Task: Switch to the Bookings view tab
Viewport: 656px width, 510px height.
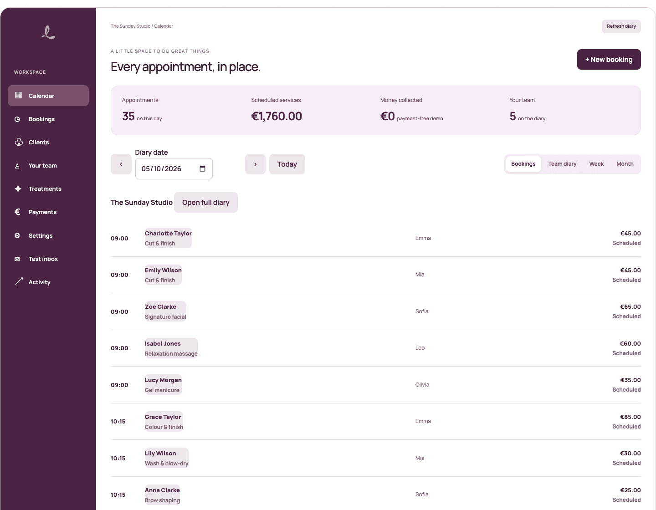Action: pyautogui.click(x=523, y=164)
